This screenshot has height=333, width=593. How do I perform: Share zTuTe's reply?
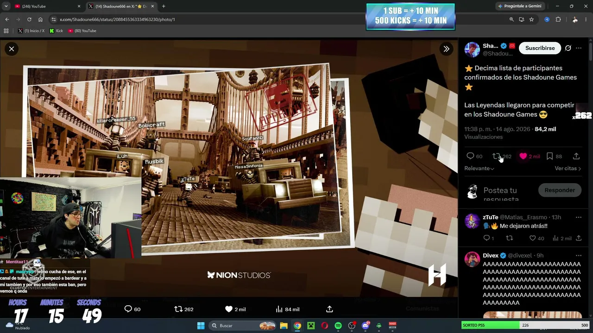tap(579, 238)
